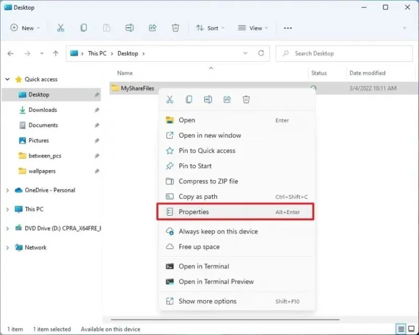Open the Sort dropdown menu
The width and height of the screenshot is (419, 335).
[x=211, y=28]
